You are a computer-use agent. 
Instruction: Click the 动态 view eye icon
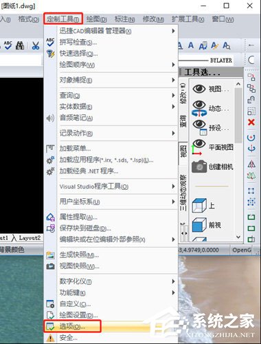199,108
